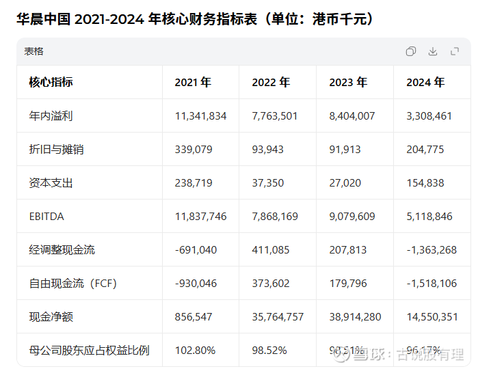This screenshot has height=369, width=478.
Task: Select the 年内溢利 row label
Action: click(x=51, y=115)
